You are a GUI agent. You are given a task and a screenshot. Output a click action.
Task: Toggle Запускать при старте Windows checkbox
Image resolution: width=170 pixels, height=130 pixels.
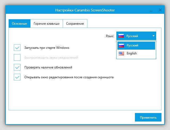(17, 48)
